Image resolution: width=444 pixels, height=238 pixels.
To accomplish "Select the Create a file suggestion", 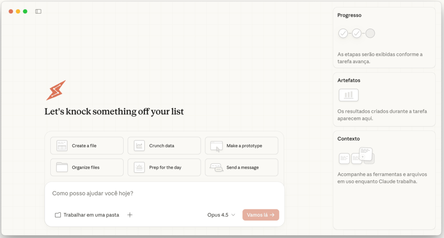I will point(87,146).
